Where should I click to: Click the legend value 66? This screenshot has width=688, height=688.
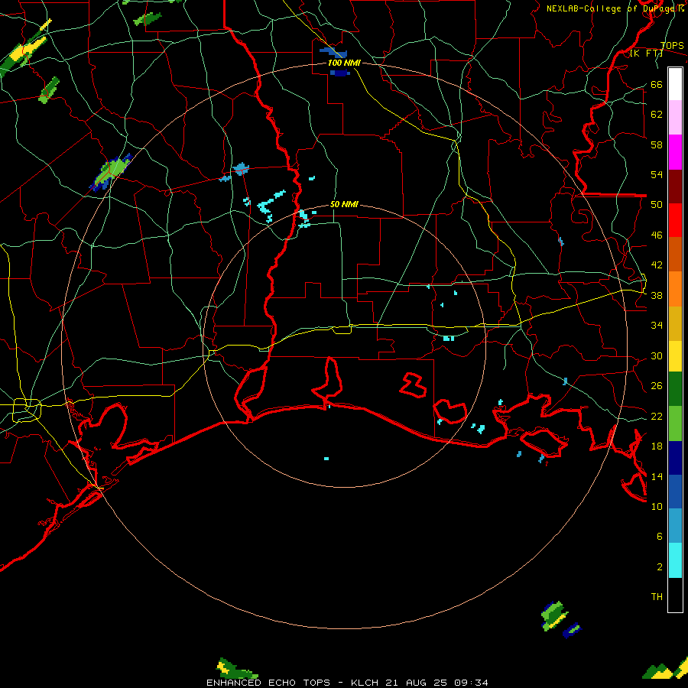(x=657, y=84)
